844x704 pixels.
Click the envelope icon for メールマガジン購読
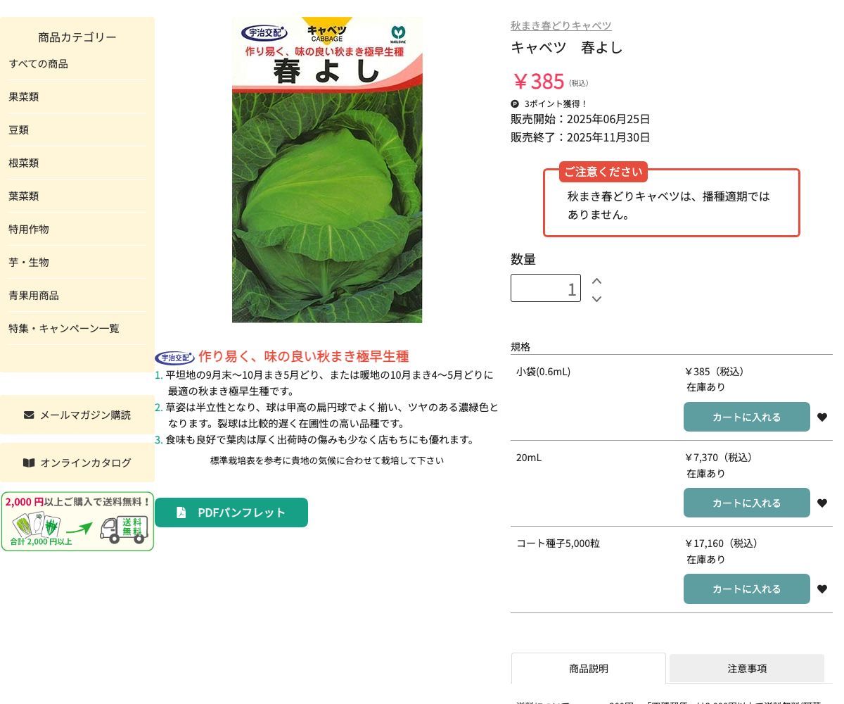pos(30,415)
